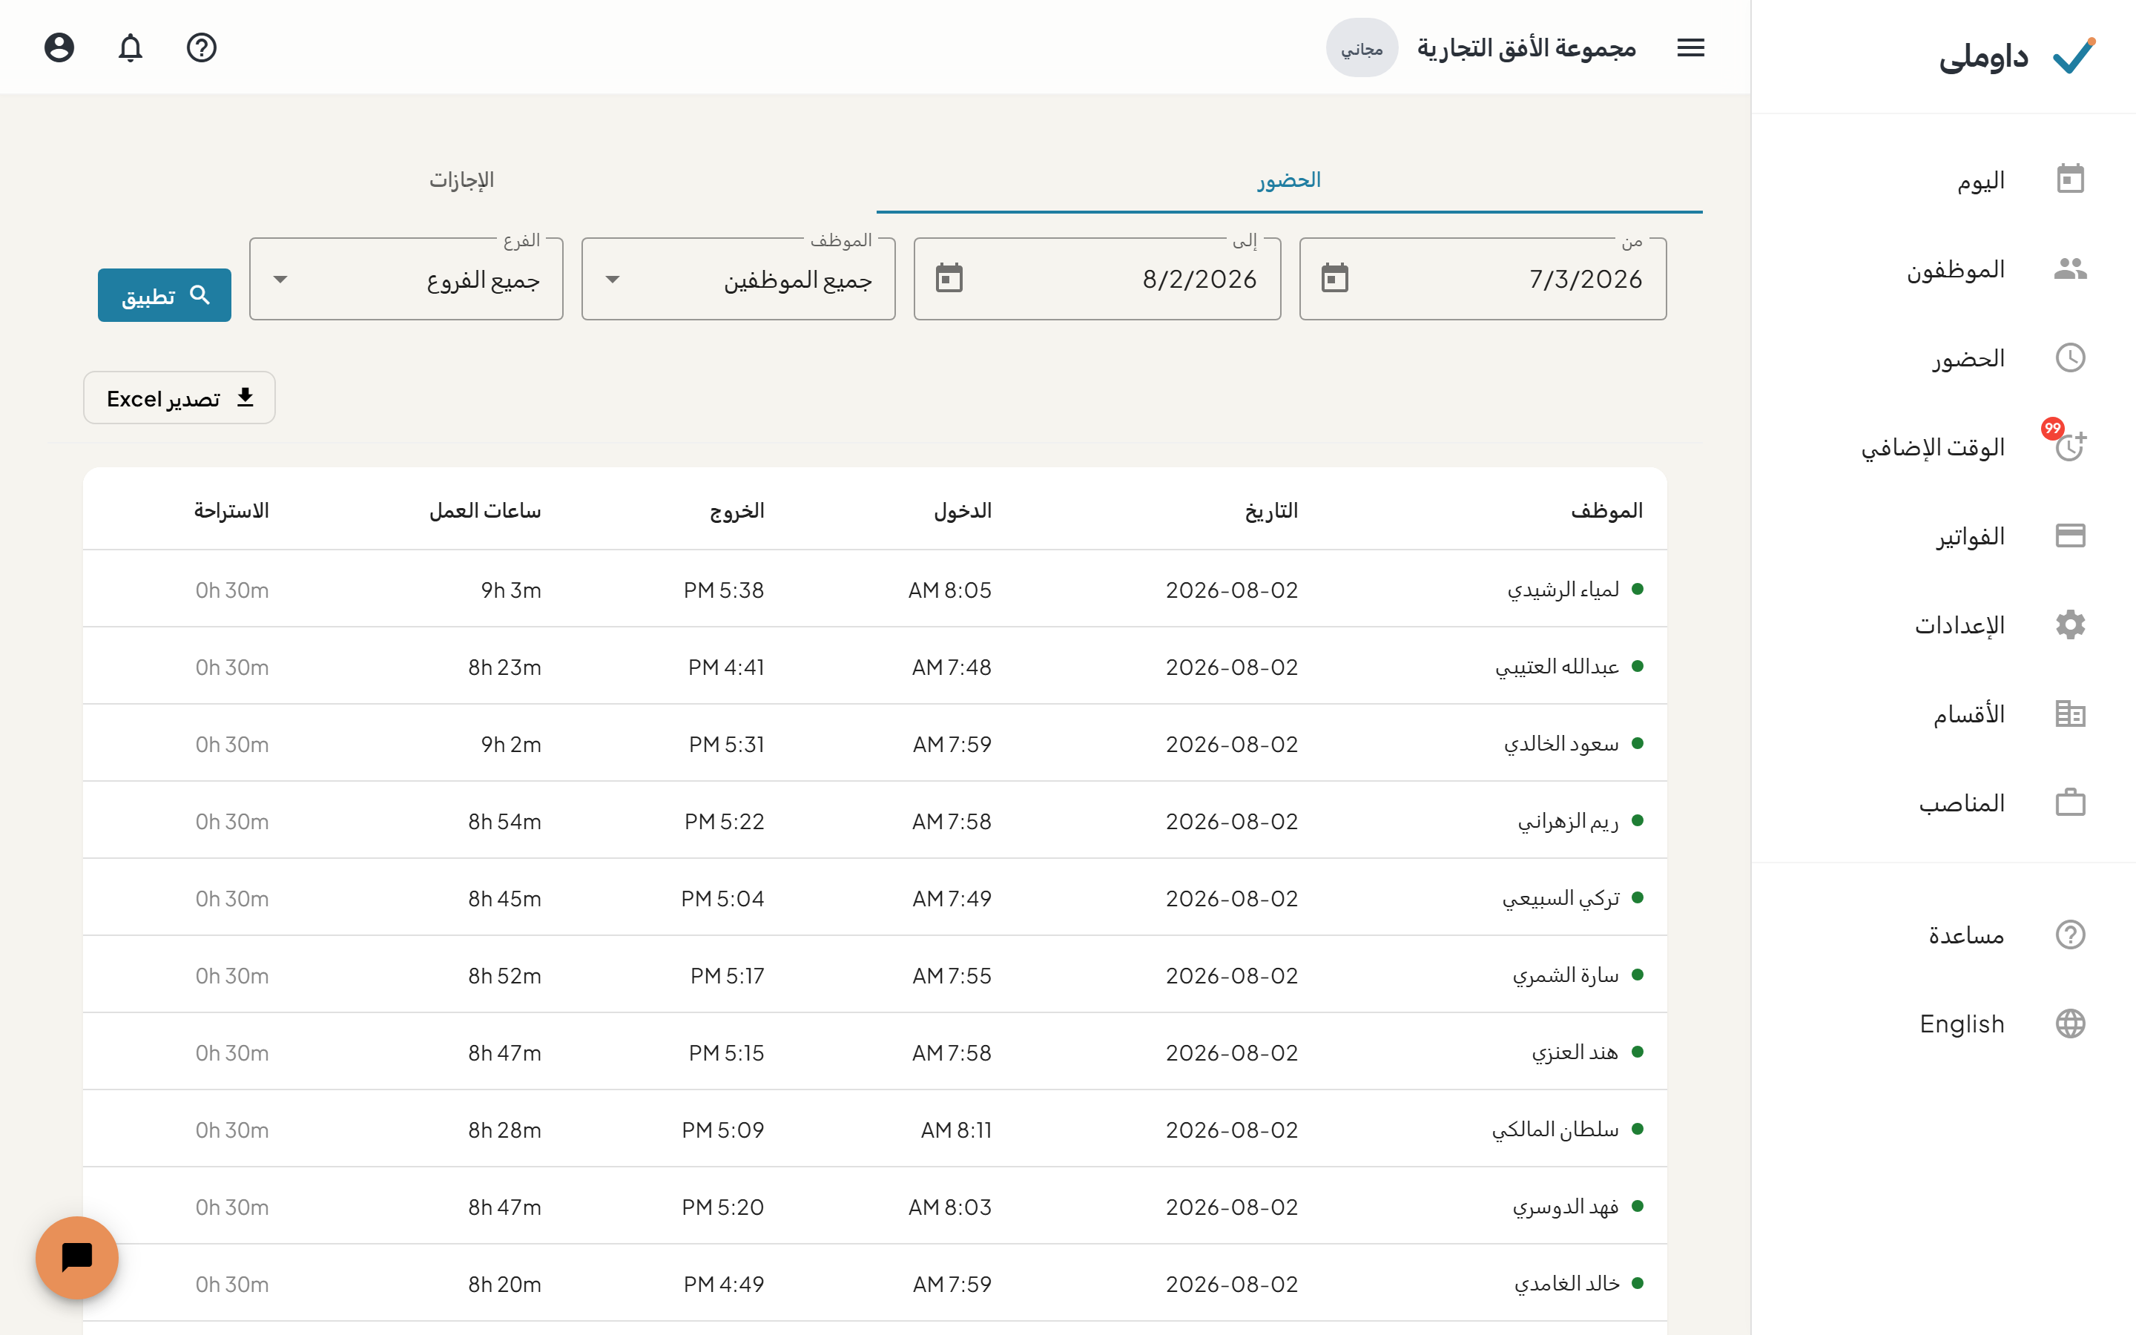Click the مجاني plan badge
Viewport: 2136px width, 1335px height.
coord(1361,47)
